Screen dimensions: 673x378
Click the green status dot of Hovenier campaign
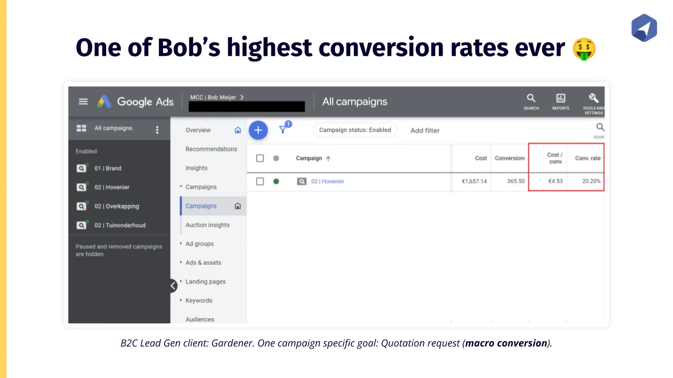pos(276,181)
